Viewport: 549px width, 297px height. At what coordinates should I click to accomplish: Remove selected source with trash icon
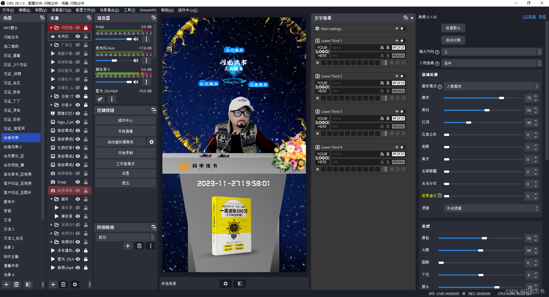click(x=63, y=284)
